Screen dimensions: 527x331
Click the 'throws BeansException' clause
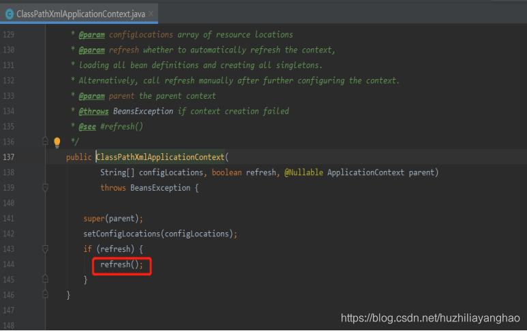click(x=145, y=188)
